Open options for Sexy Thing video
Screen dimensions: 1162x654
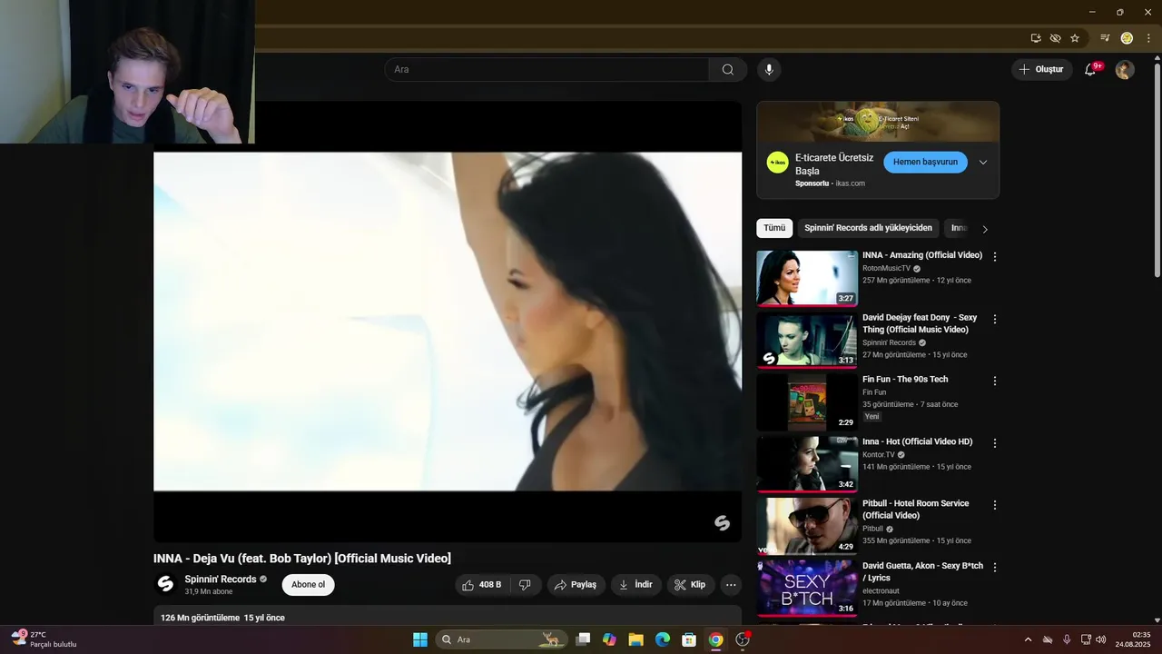[x=995, y=319]
